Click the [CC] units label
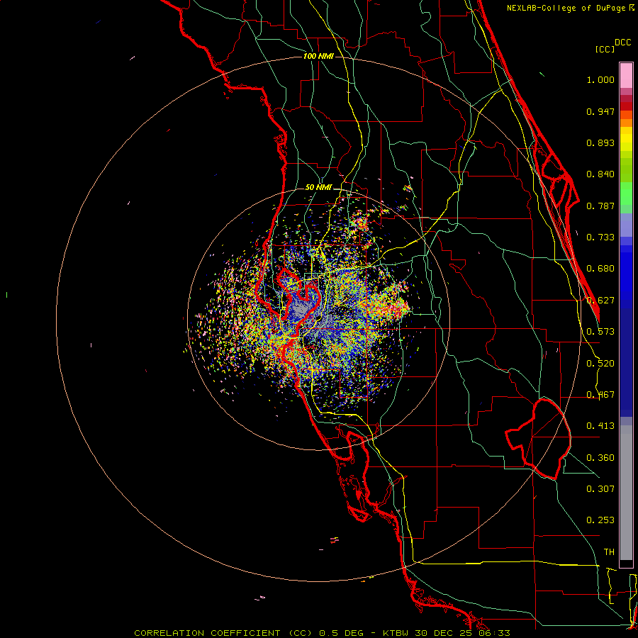The width and height of the screenshot is (638, 638). [x=605, y=49]
